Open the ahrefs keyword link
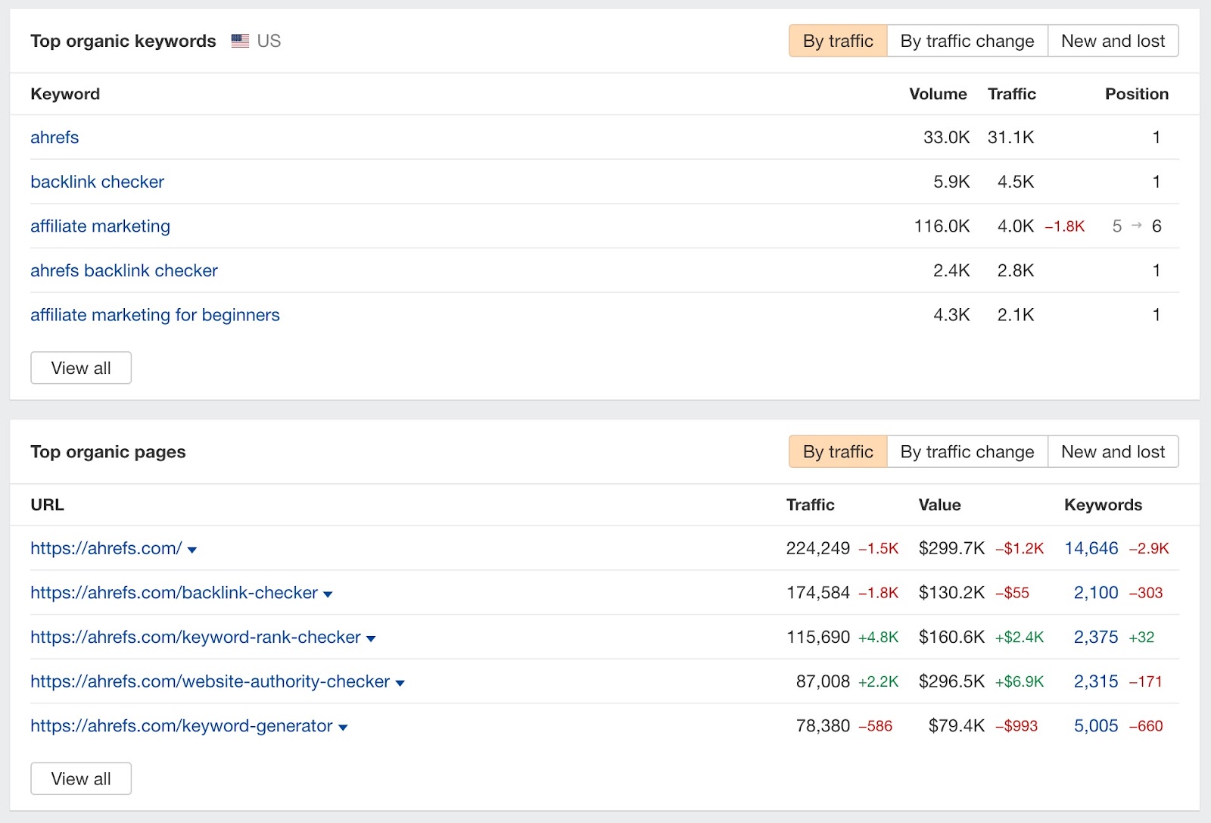 tap(54, 138)
